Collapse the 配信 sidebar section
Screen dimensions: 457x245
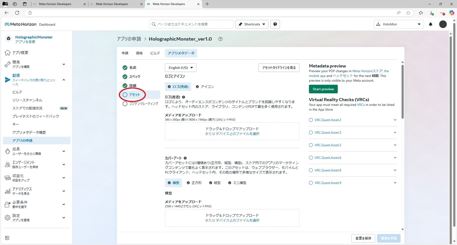[64, 80]
